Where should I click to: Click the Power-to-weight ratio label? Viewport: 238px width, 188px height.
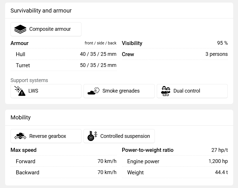[148, 150]
